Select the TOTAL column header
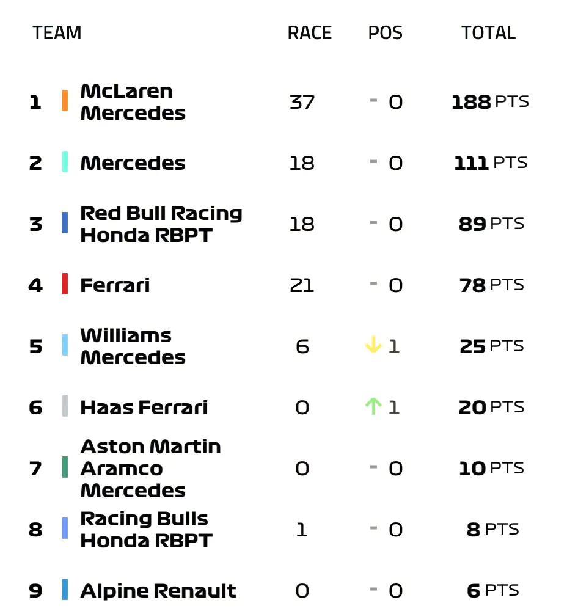This screenshot has width=567, height=614. click(x=488, y=33)
